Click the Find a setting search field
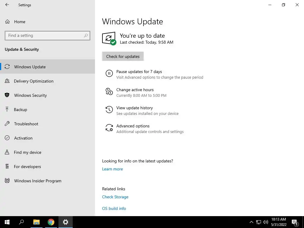 coord(47,36)
